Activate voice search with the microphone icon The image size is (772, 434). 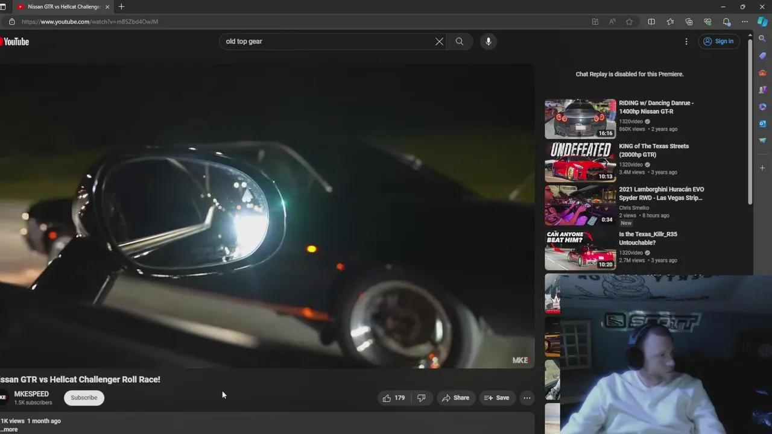488,41
